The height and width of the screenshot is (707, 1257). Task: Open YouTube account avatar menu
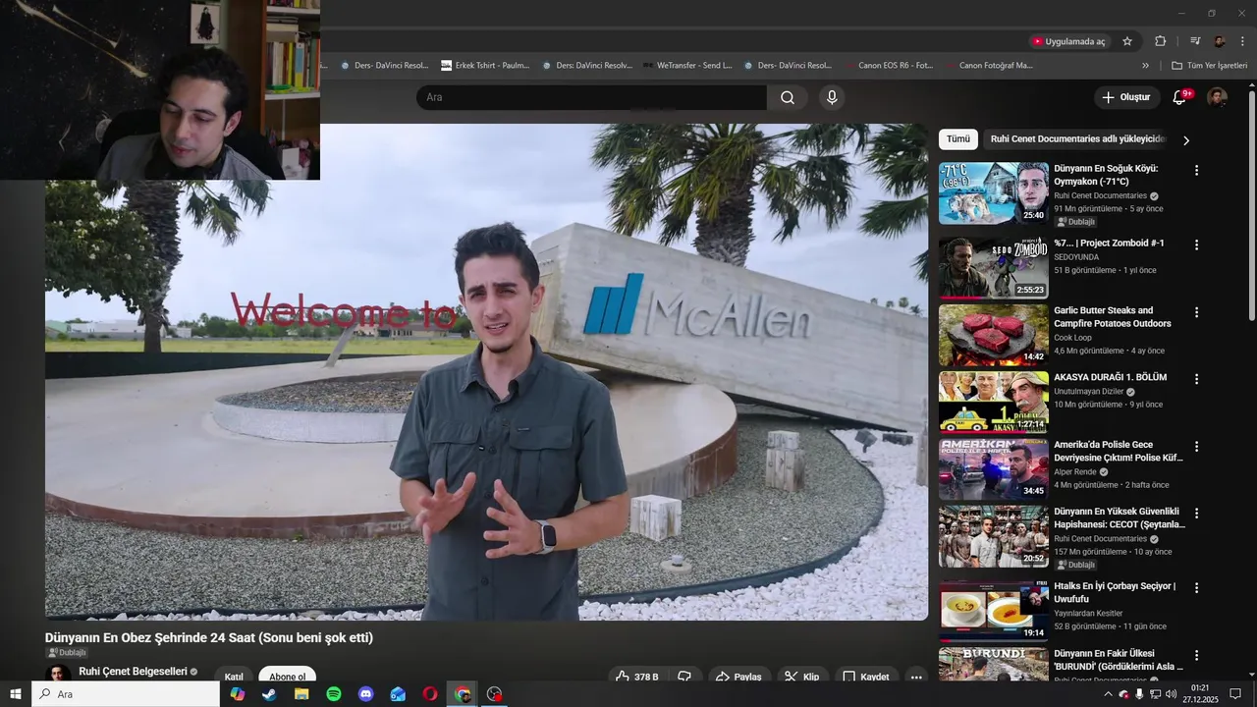pos(1217,97)
